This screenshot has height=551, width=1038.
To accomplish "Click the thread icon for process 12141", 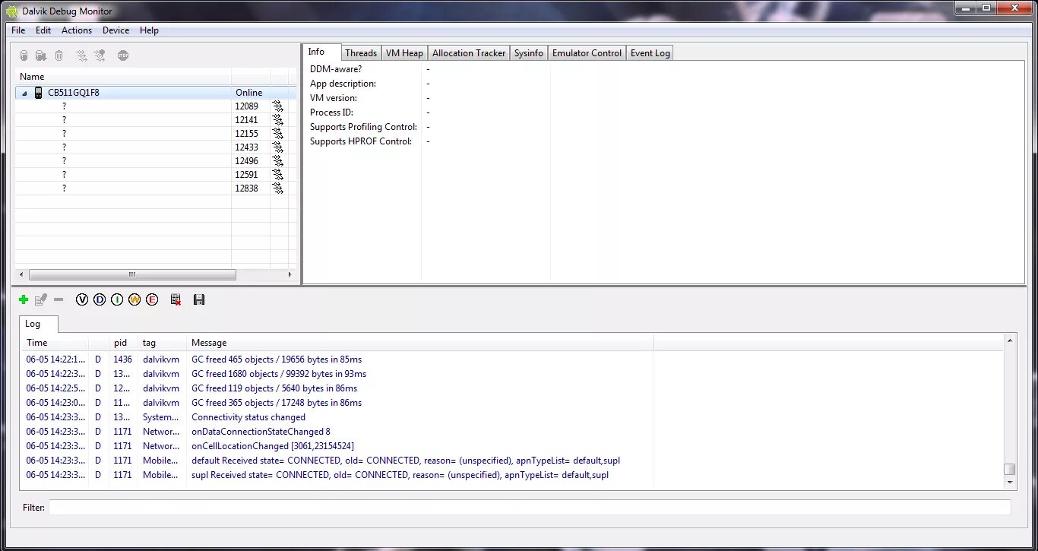I will pyautogui.click(x=278, y=120).
